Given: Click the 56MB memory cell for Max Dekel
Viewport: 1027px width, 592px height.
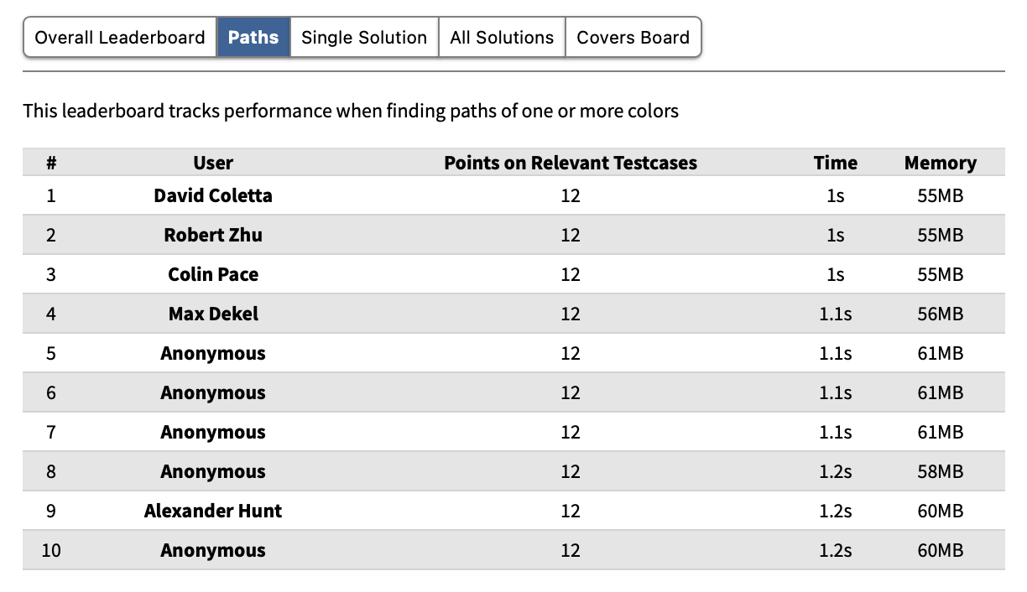Looking at the screenshot, I should coord(941,314).
